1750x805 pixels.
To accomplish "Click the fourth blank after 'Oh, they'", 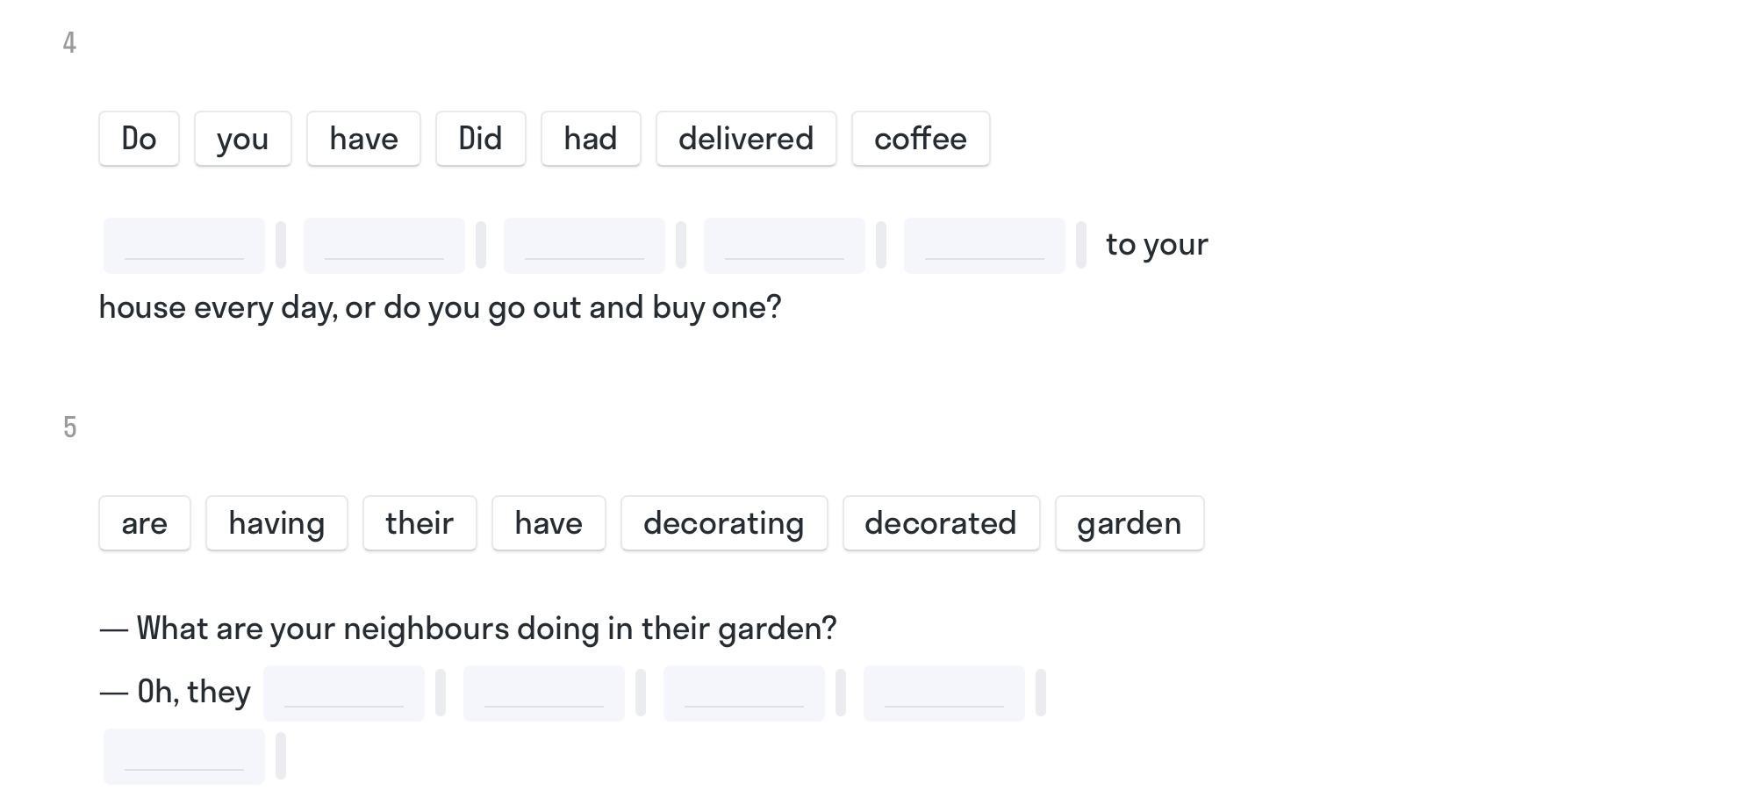I will pos(944,694).
